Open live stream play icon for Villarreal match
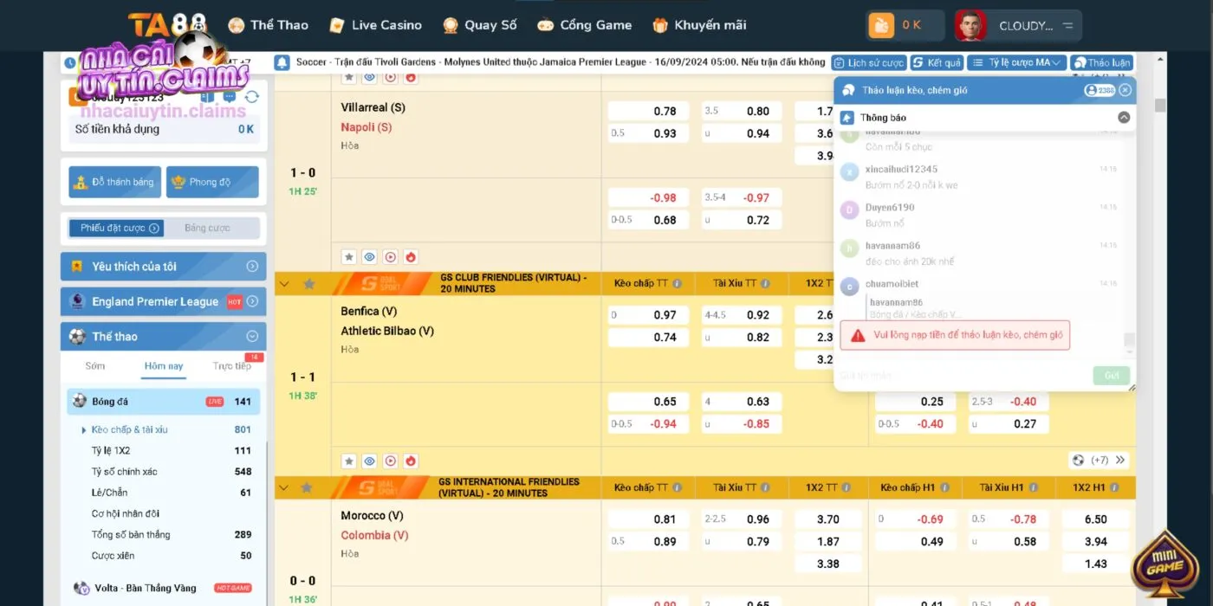Image resolution: width=1213 pixels, height=606 pixels. click(x=390, y=257)
